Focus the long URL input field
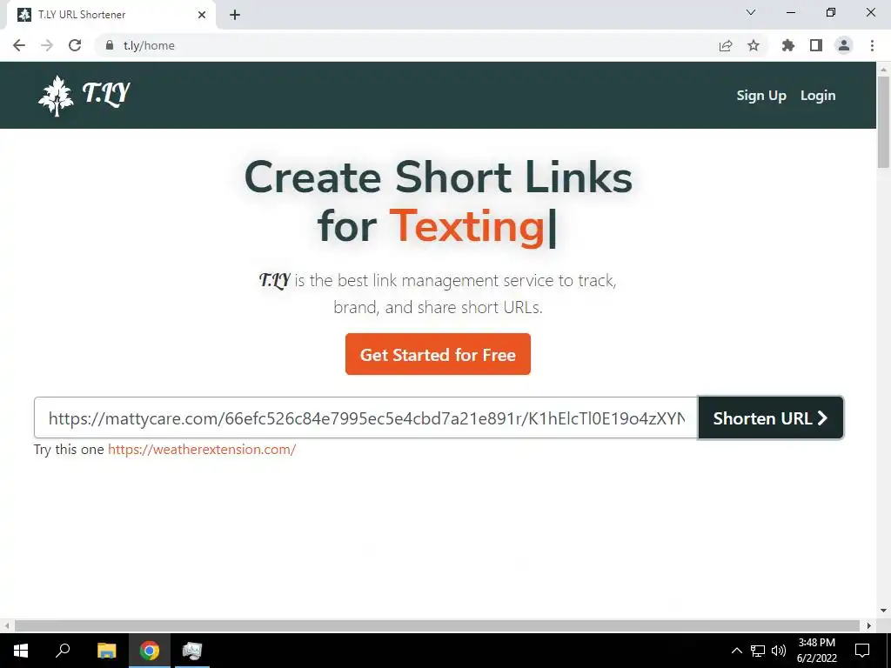 366,418
